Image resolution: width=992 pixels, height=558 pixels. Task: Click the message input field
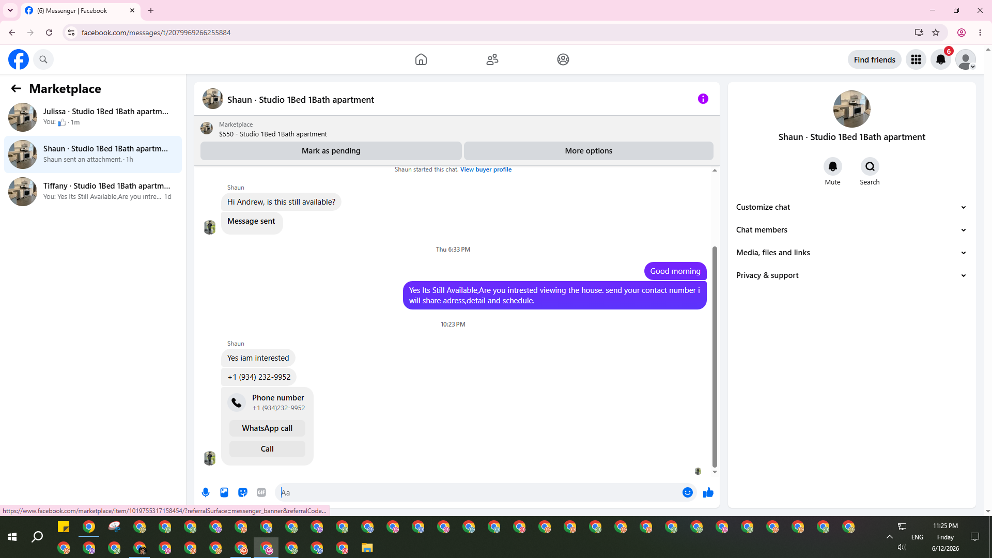click(x=478, y=492)
